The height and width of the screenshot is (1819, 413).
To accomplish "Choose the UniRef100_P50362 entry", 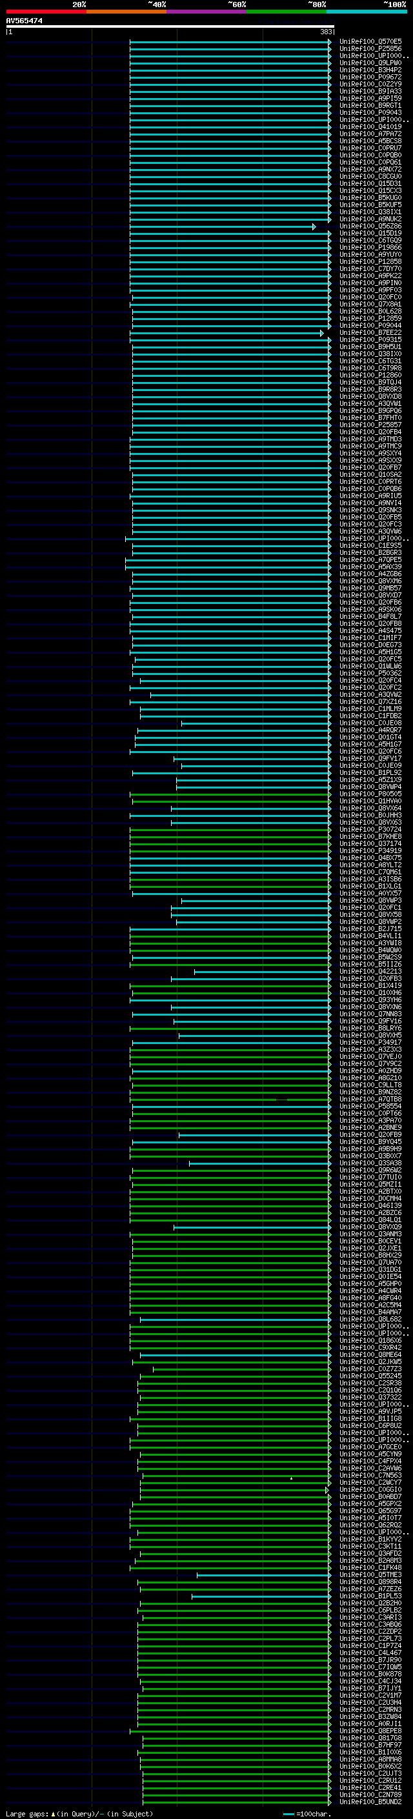I will (x=370, y=673).
